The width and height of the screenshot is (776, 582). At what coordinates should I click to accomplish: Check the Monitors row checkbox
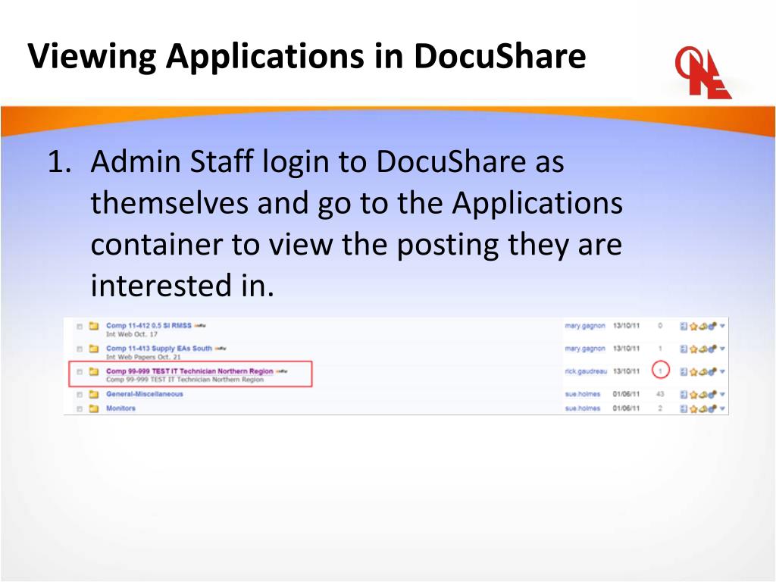[79, 409]
